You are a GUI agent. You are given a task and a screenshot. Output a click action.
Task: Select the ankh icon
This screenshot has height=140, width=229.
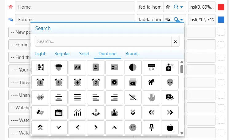coord(151,127)
